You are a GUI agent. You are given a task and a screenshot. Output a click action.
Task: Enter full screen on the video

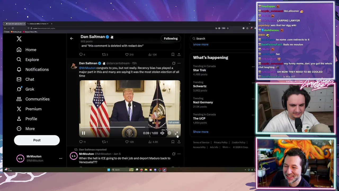176,133
